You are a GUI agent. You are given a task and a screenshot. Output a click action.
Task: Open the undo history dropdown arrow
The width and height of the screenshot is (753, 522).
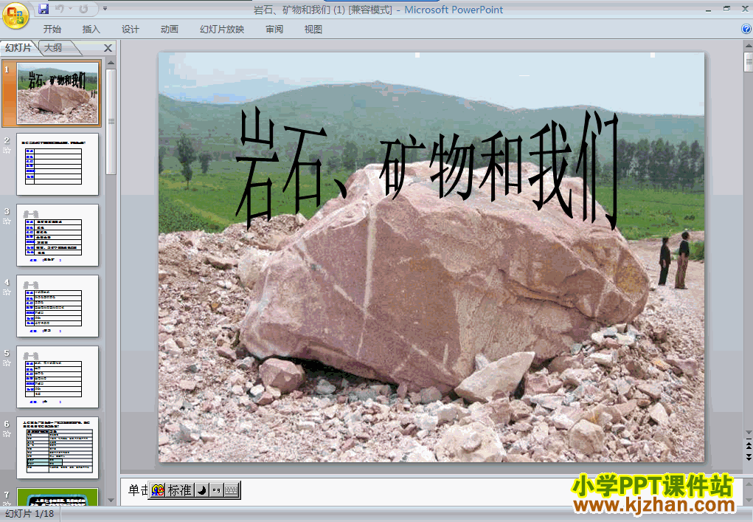point(70,9)
